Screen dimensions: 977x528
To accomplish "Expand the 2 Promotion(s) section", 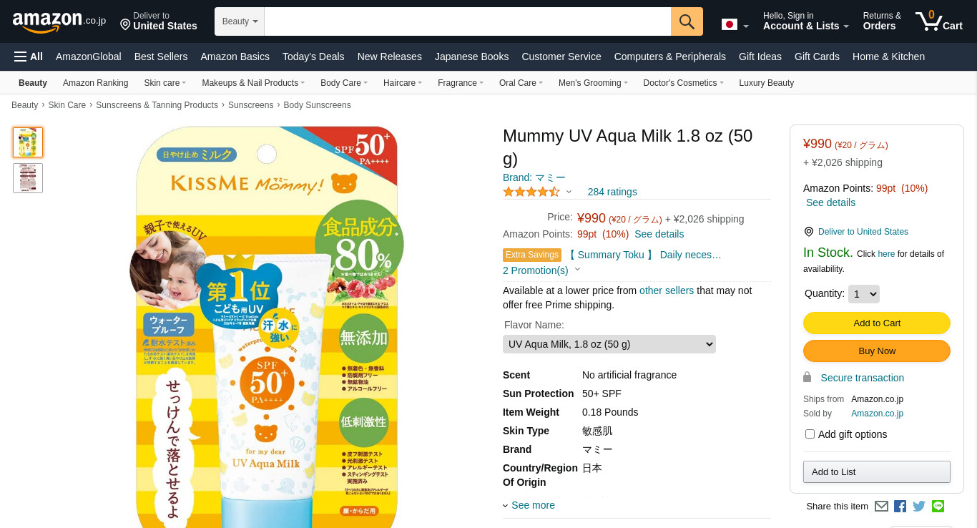I will (x=541, y=270).
